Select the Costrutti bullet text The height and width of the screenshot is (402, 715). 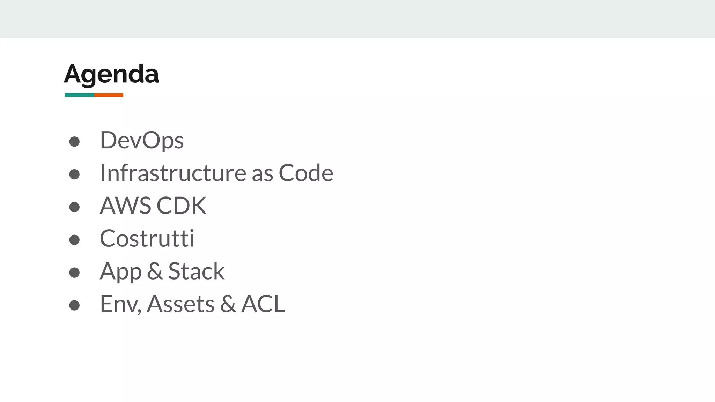147,238
